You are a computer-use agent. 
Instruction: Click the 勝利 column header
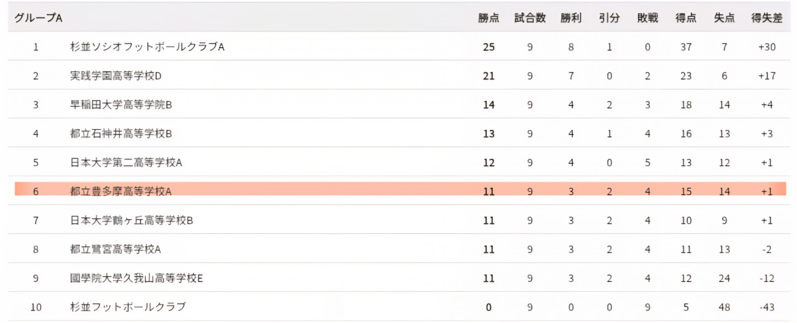click(571, 18)
